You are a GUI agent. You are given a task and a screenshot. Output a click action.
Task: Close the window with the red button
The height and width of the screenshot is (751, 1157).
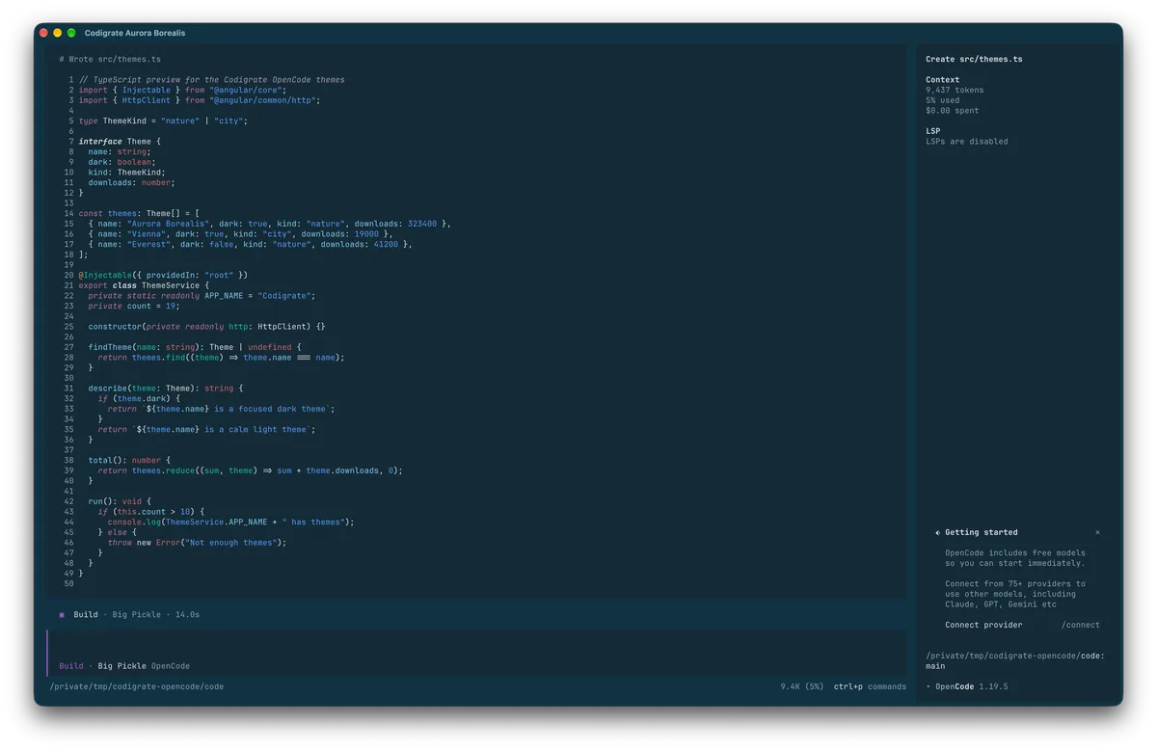(43, 33)
